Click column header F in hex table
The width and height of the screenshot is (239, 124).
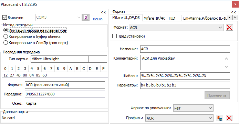point(103,69)
